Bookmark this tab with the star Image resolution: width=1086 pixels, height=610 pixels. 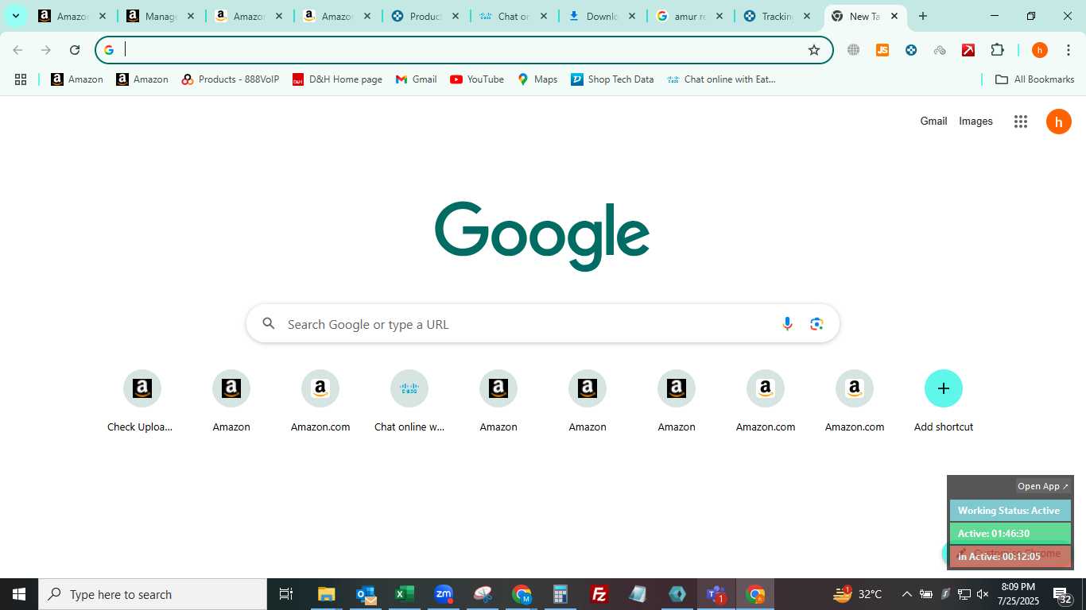tap(814, 50)
